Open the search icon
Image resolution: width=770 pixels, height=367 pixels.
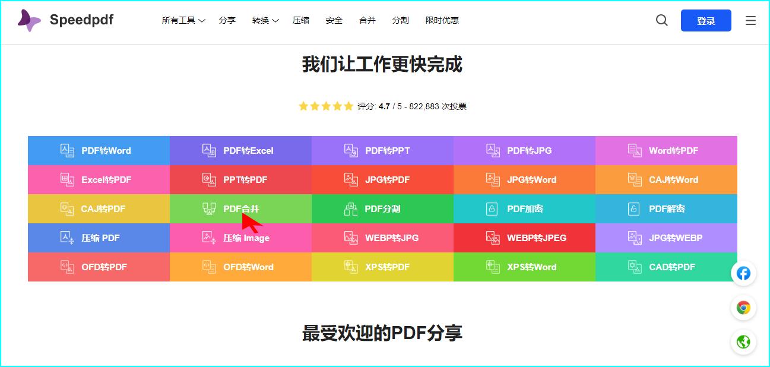point(661,20)
